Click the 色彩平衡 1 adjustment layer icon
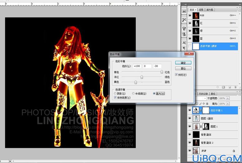This screenshot has height=163, width=242. (196, 110)
